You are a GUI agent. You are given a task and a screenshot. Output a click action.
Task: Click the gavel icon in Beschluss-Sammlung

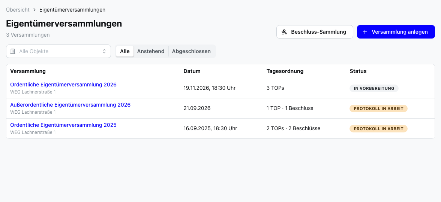click(284, 32)
